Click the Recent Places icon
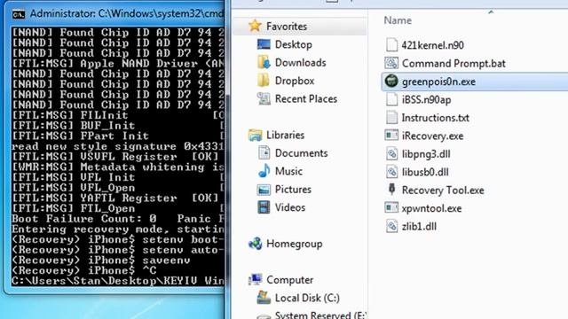Viewport: 568px width, 319px height. (x=264, y=98)
